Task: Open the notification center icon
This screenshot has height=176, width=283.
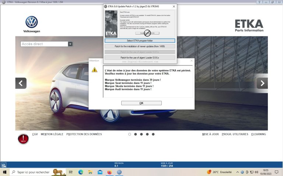Action: click(276, 172)
